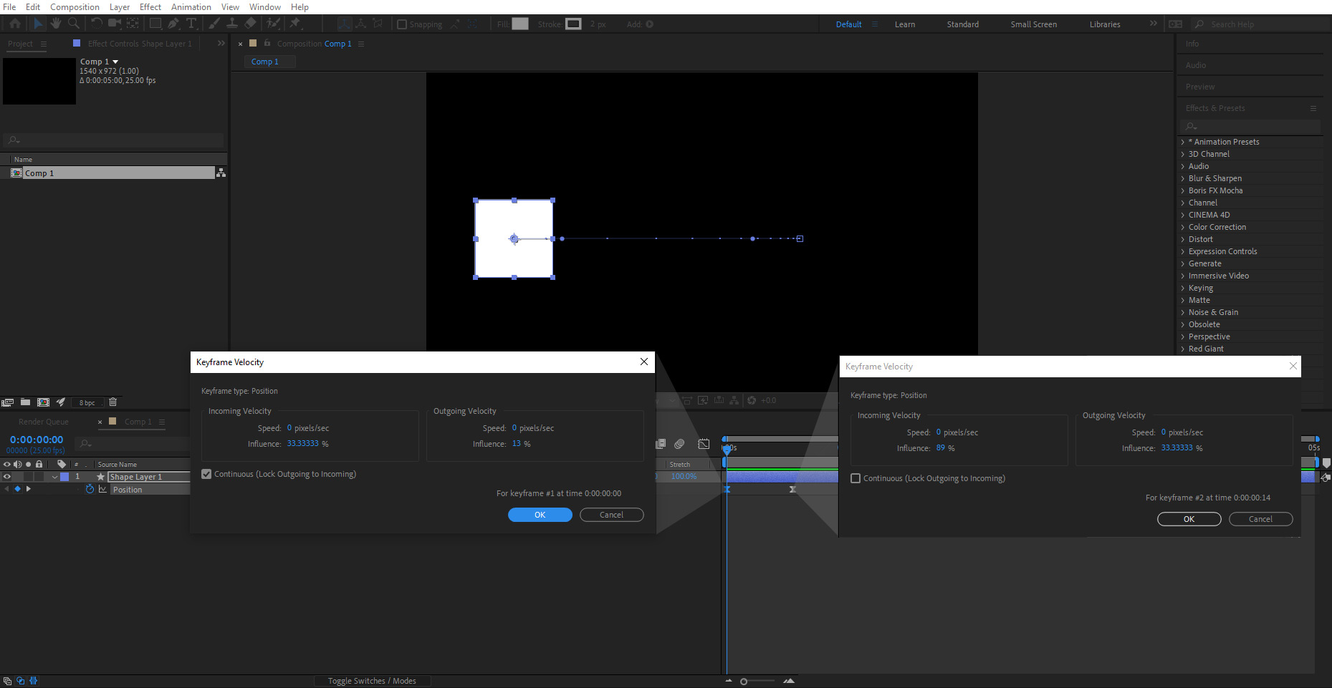Select the Selection arrow tool
The image size is (1332, 688).
[37, 24]
